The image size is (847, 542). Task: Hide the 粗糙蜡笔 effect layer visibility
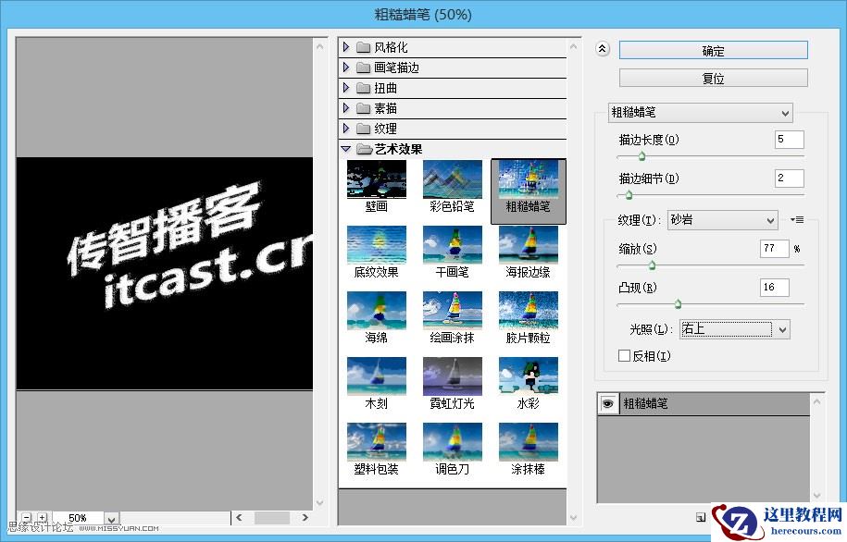click(606, 403)
